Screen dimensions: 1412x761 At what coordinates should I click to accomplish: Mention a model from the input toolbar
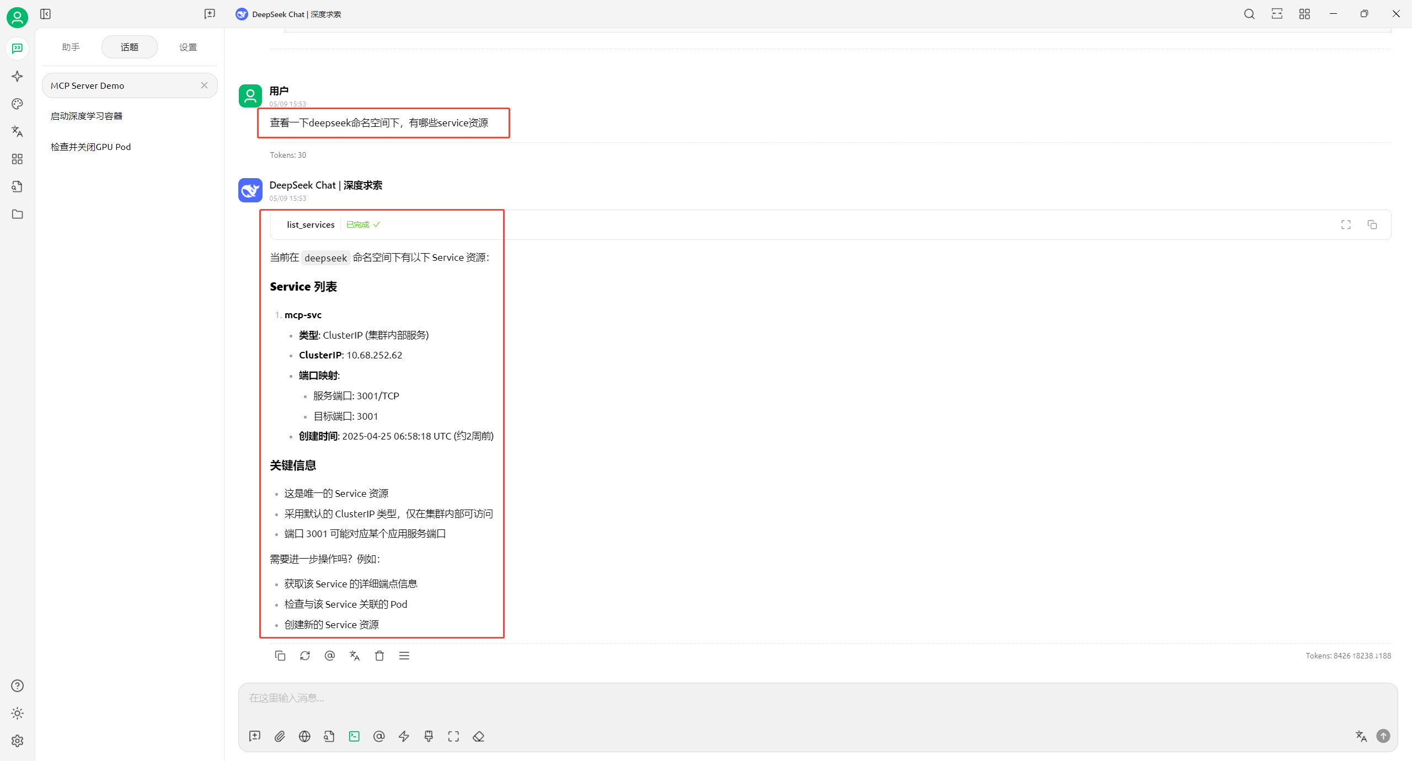[379, 736]
